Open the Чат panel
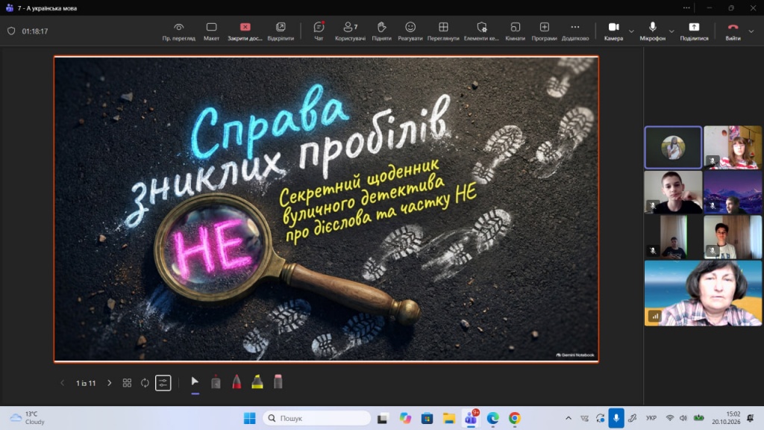Screen dimensions: 764x430 (319, 31)
